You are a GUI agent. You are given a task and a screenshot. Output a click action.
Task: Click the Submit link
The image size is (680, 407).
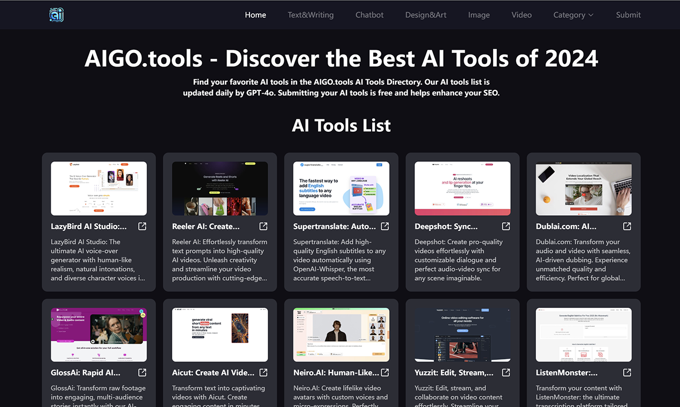tap(628, 14)
